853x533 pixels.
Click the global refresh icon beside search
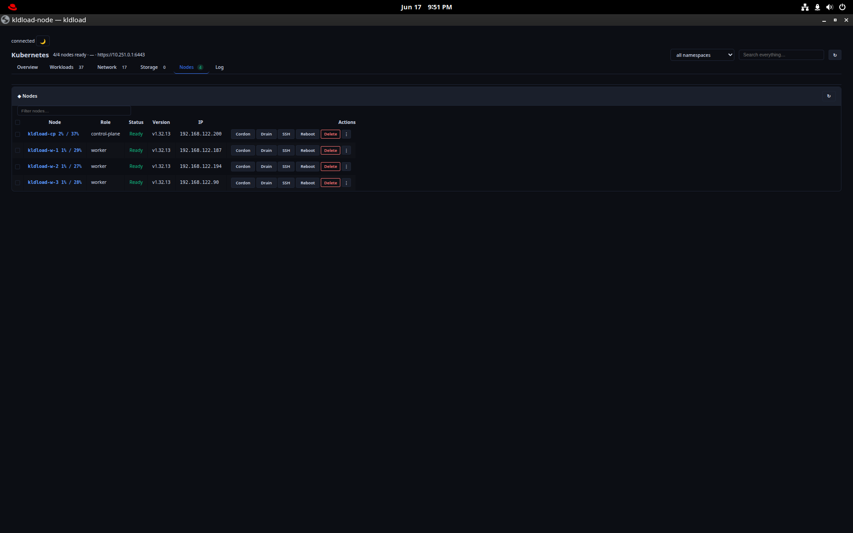tap(835, 55)
